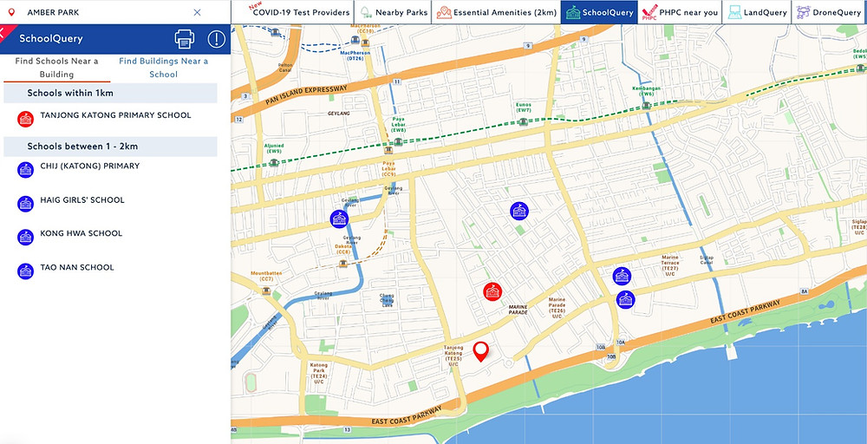The height and width of the screenshot is (444, 867).
Task: Click the Schools between 1 - 2km header
Action: 111,147
